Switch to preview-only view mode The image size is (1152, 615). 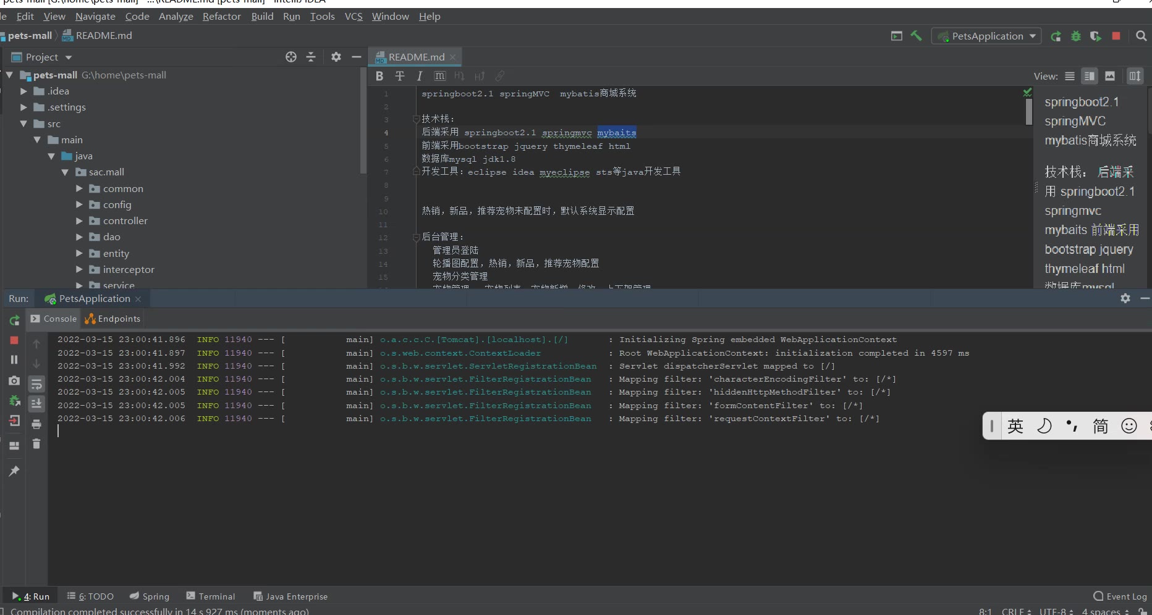point(1110,76)
